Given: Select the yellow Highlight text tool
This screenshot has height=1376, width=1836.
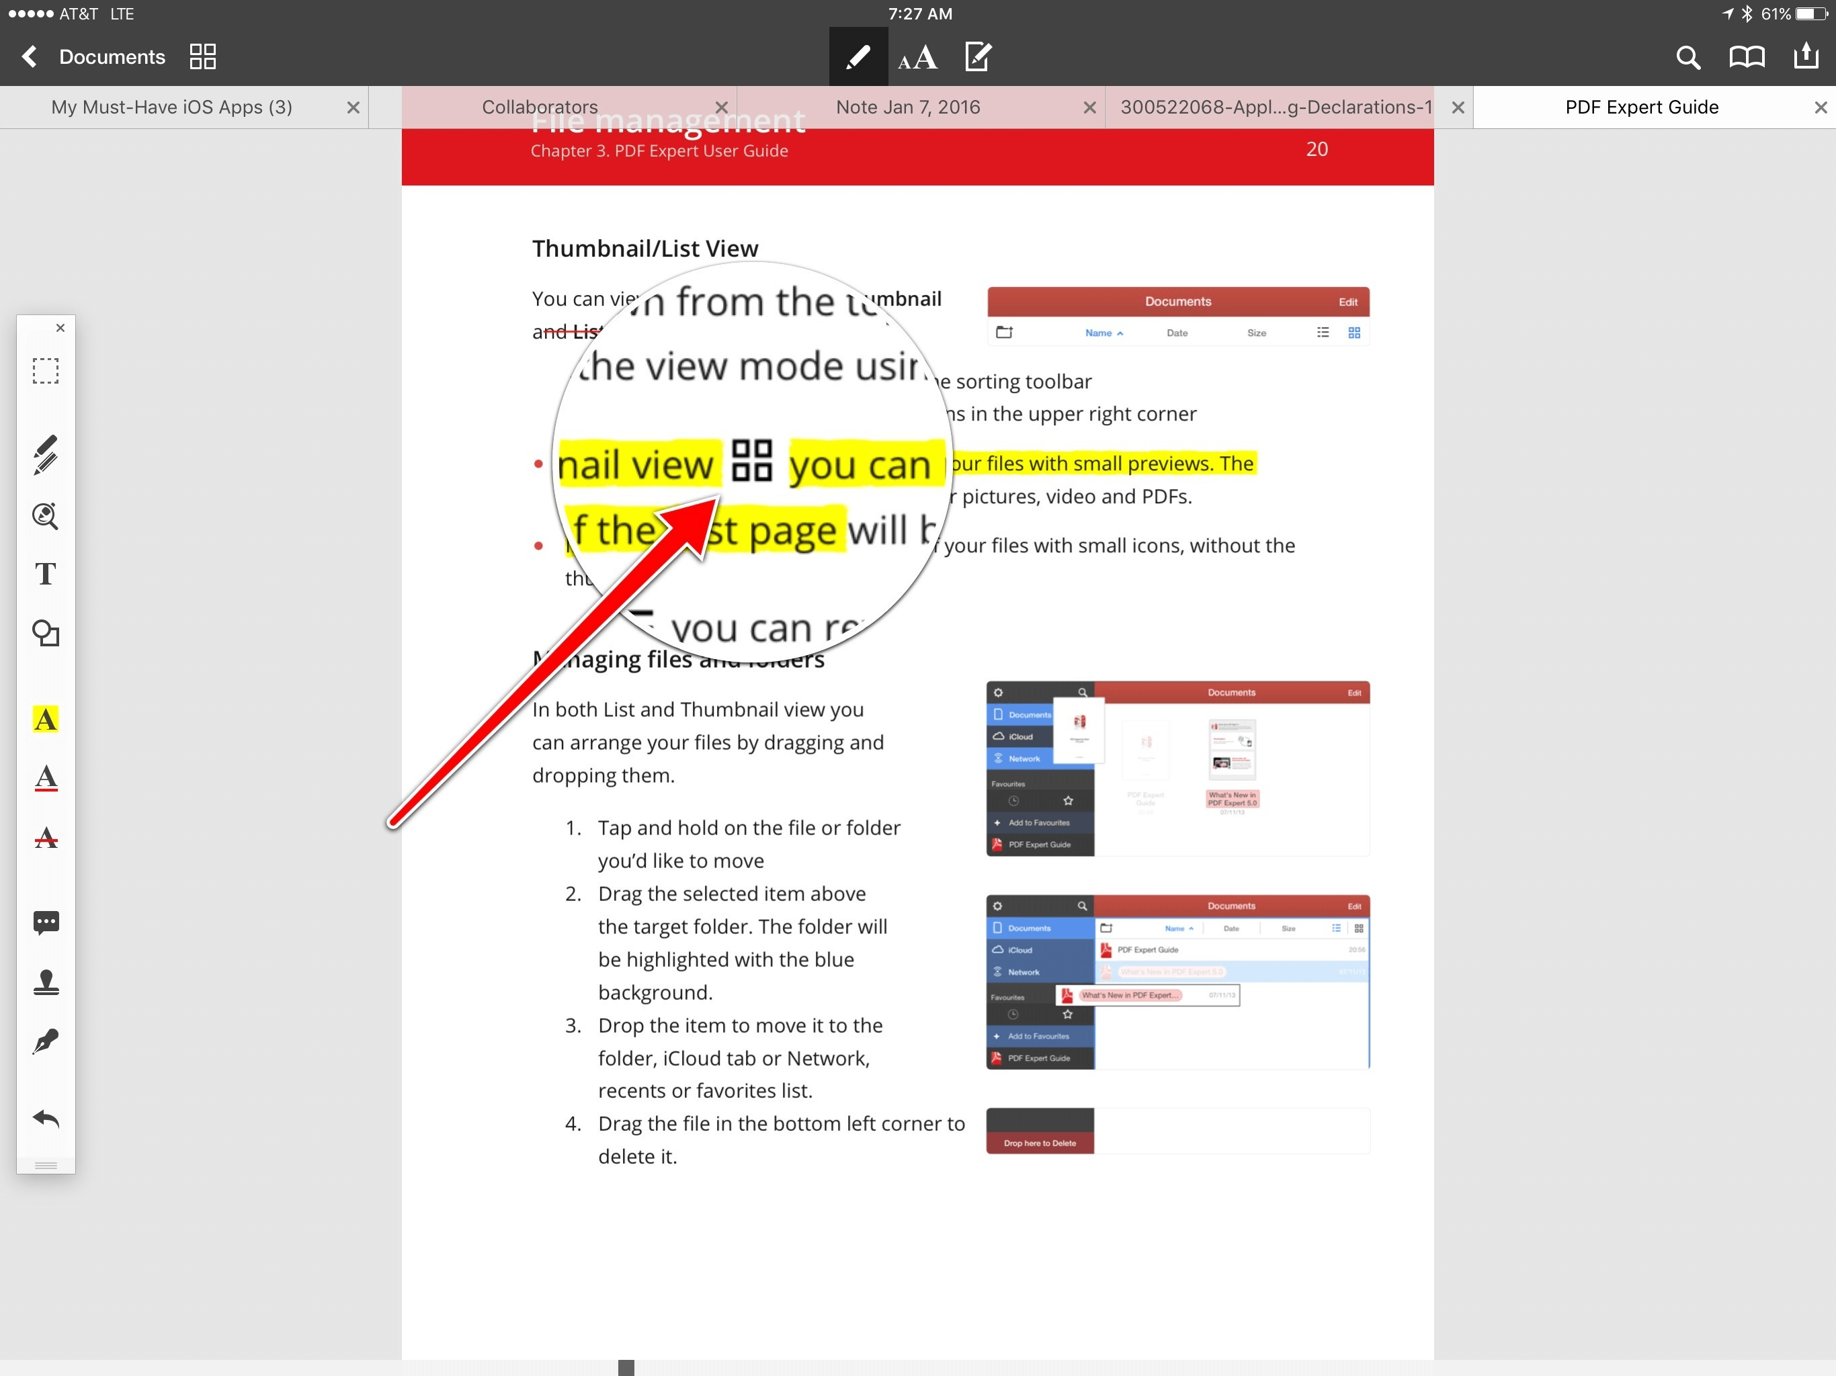Looking at the screenshot, I should [46, 719].
